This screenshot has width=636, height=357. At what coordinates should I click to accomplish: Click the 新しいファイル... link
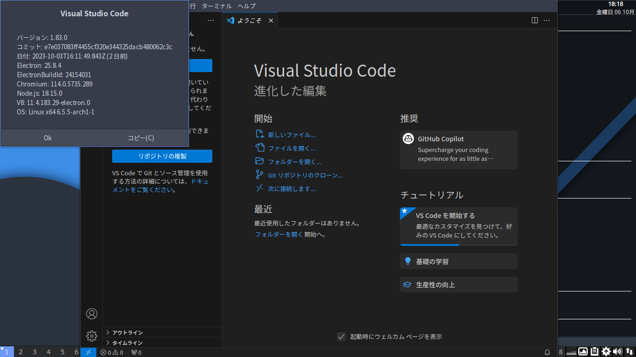tap(291, 135)
